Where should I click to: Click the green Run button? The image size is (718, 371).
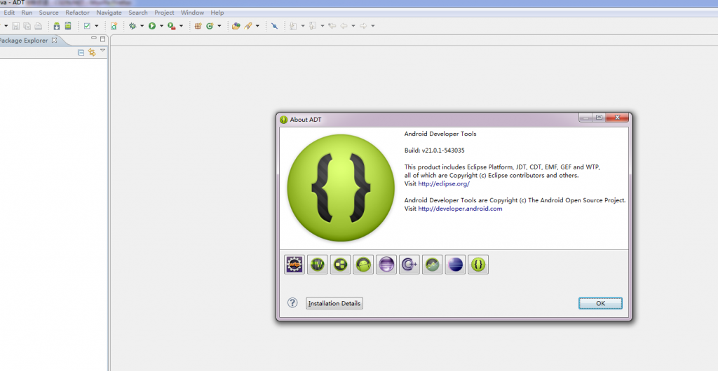click(x=152, y=26)
